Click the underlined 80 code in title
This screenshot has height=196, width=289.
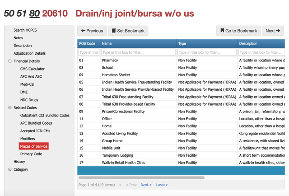click(x=34, y=14)
